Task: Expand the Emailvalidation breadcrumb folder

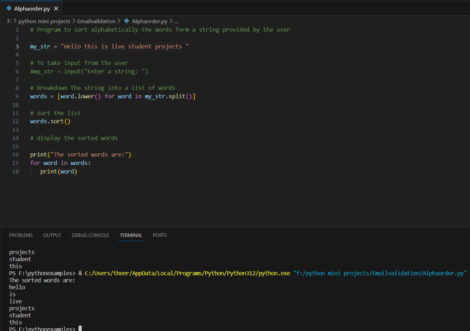Action: tap(97, 21)
